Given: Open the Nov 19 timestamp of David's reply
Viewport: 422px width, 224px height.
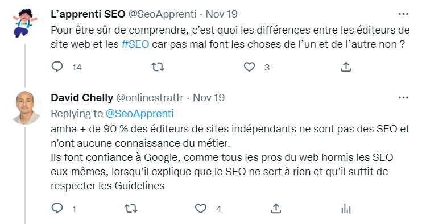Looking at the screenshot, I should click(209, 98).
